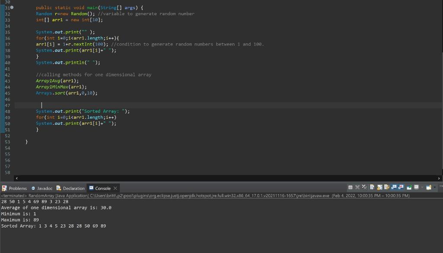Remove all terminated launches
Screen dimensions: 443x253
(364, 188)
